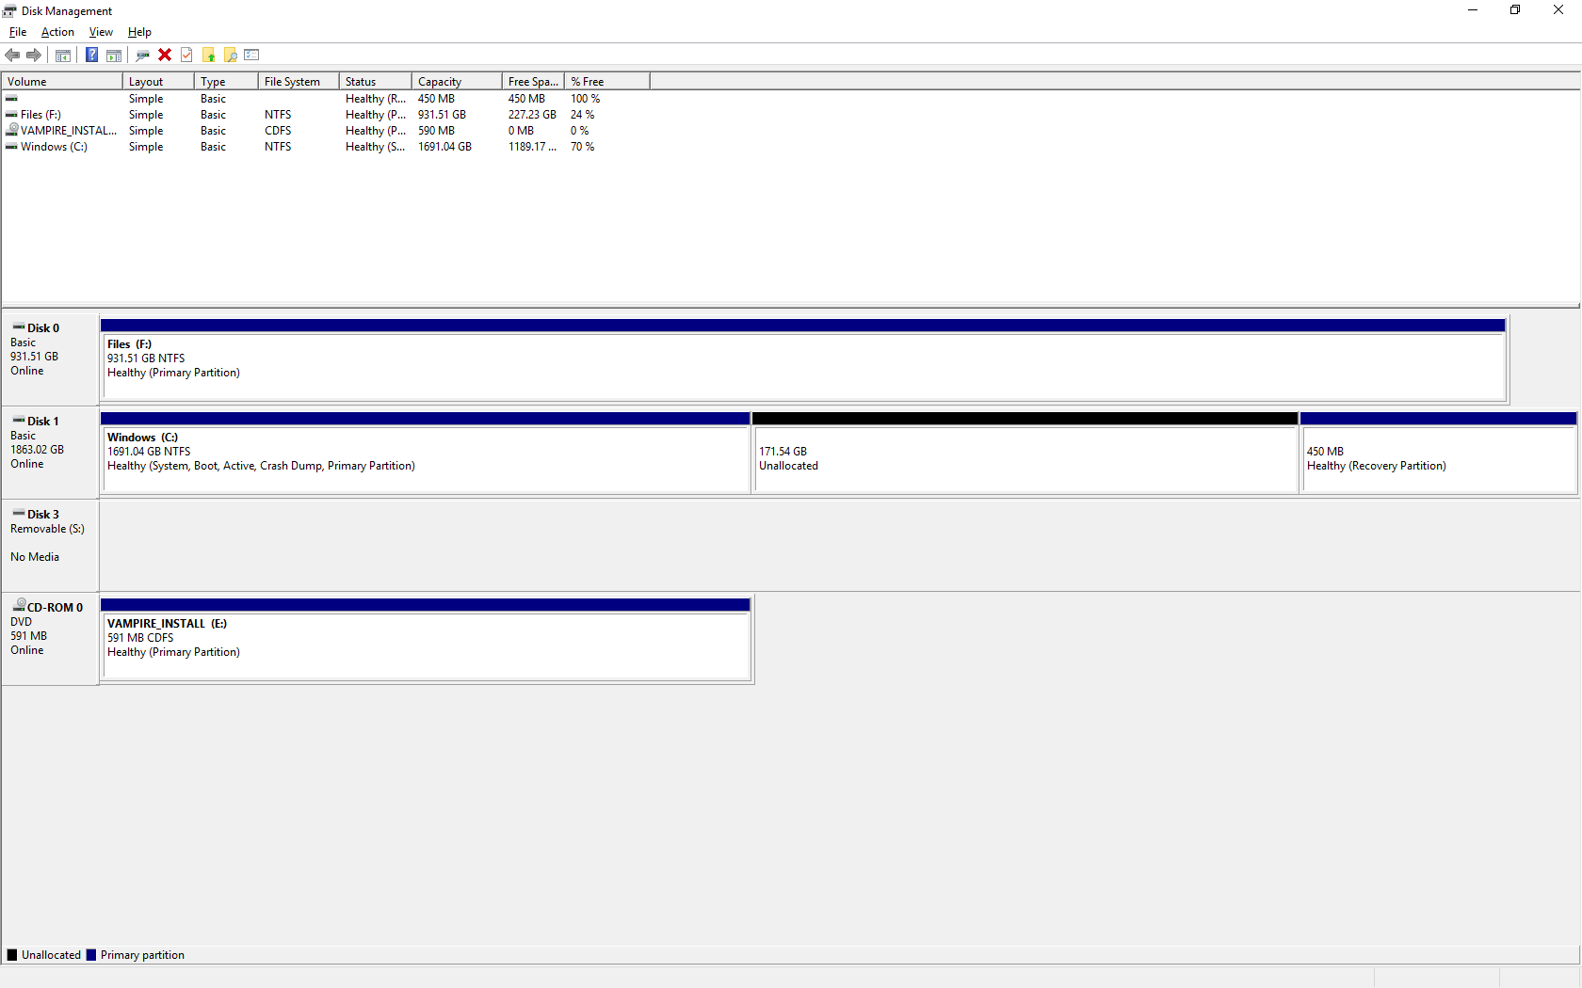
Task: Select the Disk 0 label panel
Action: [x=50, y=359]
